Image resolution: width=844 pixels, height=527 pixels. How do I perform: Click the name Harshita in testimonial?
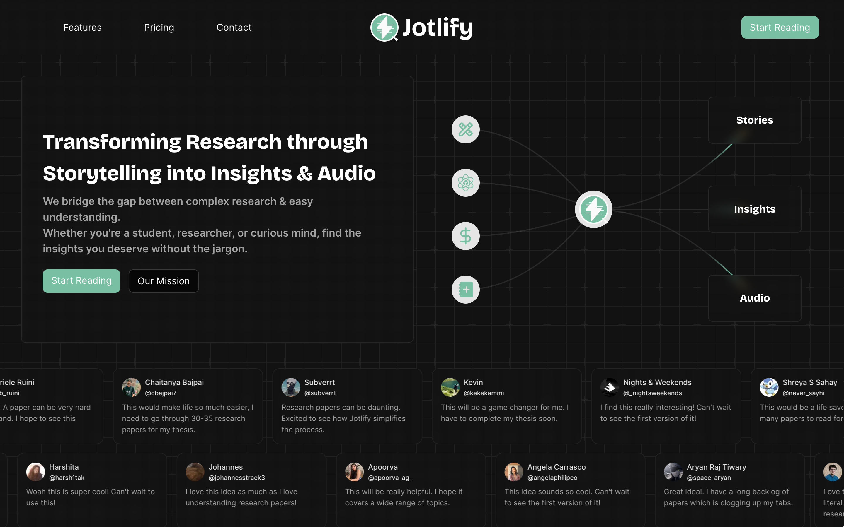[x=64, y=467]
